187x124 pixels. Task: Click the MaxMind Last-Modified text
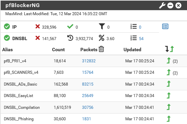[56, 14]
